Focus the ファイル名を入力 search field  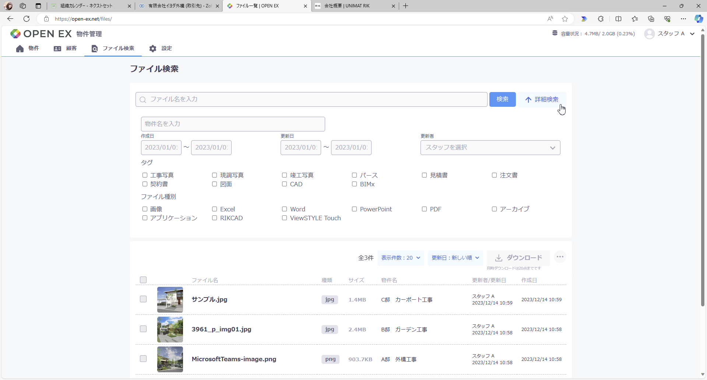click(312, 99)
